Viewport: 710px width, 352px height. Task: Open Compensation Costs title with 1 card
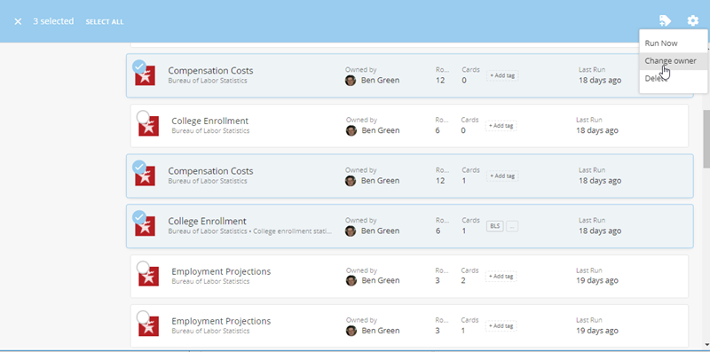point(210,171)
